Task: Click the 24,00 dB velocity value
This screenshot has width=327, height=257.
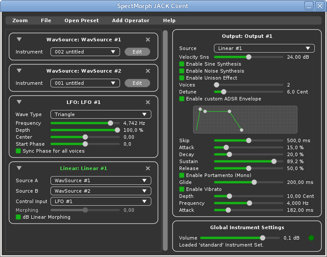Action: click(298, 57)
